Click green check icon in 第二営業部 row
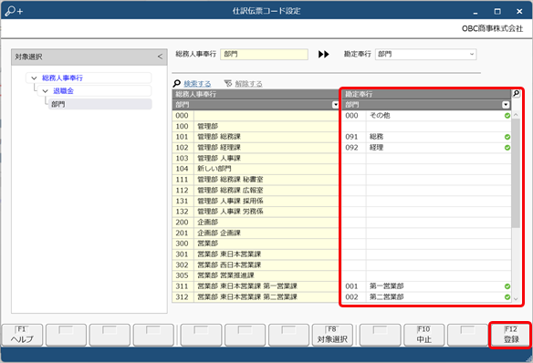Image resolution: width=533 pixels, height=363 pixels. click(x=507, y=297)
